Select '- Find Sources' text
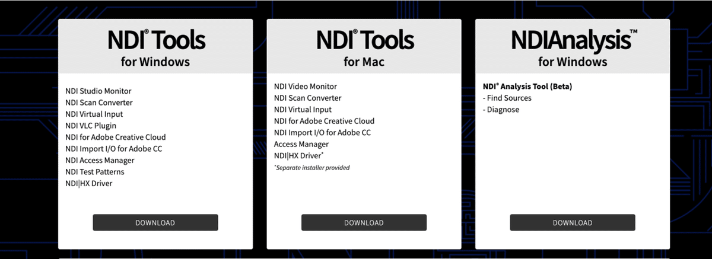The width and height of the screenshot is (712, 259). 507,98
